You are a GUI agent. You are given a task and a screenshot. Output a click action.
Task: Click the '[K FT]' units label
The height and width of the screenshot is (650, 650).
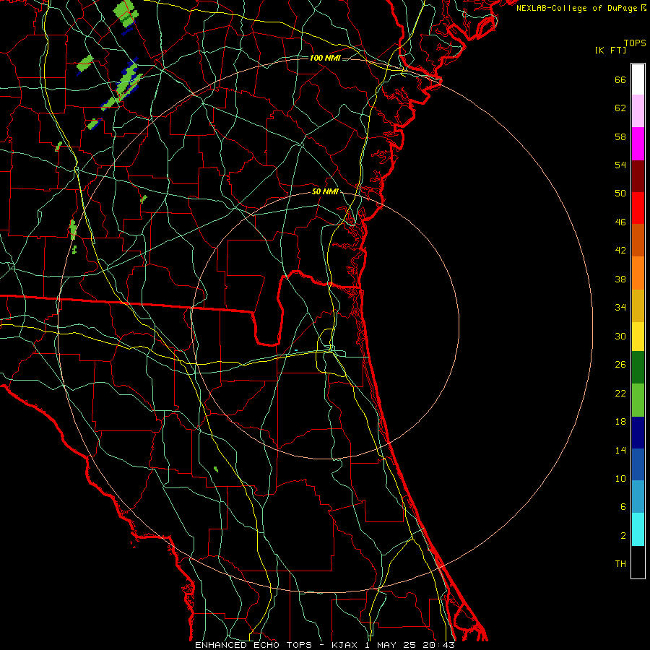pos(610,50)
